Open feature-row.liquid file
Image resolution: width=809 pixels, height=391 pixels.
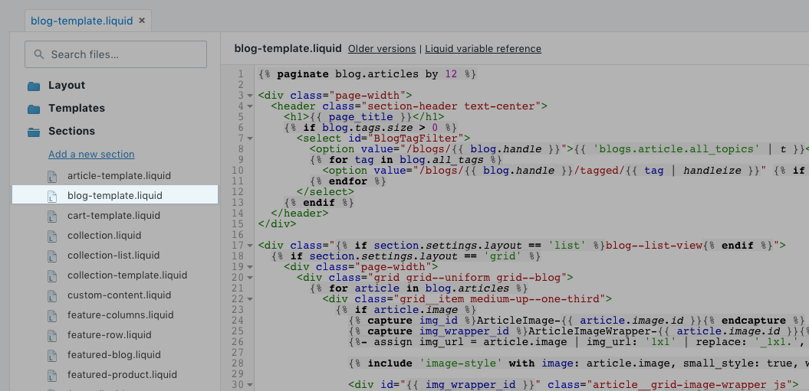pyautogui.click(x=110, y=335)
